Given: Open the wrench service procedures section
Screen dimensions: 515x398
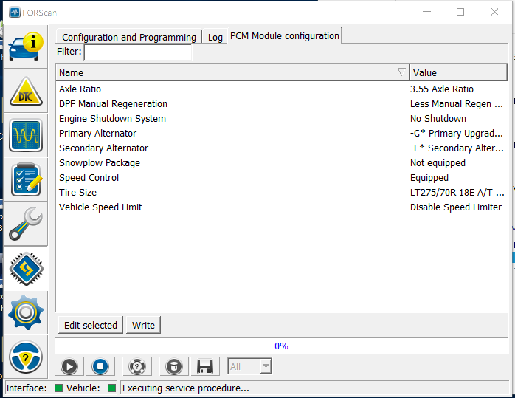Looking at the screenshot, I should coord(26,224).
